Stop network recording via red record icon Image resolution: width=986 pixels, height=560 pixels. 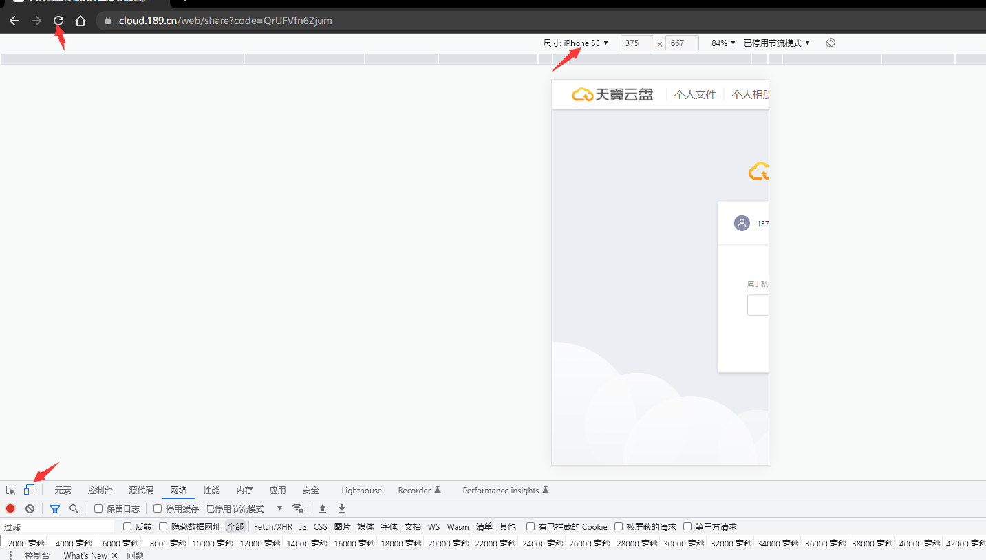click(10, 508)
